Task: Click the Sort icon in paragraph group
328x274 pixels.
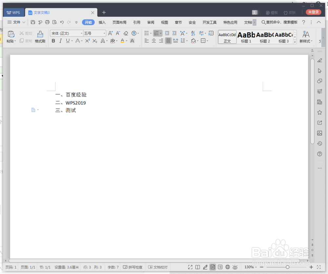Action: tap(193, 33)
